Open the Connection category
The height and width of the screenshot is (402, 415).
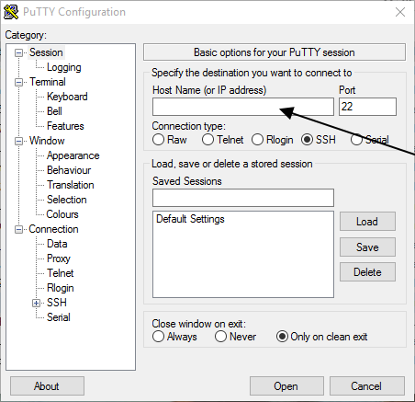pyautogui.click(x=53, y=229)
